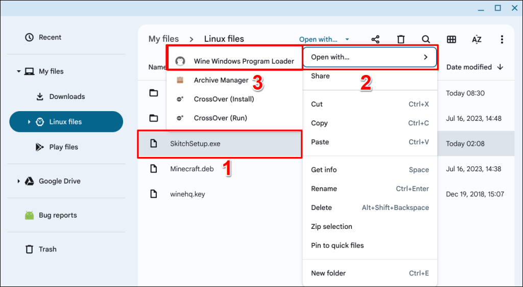This screenshot has width=523, height=287.
Task: Expand the My files tree
Action: (19, 71)
